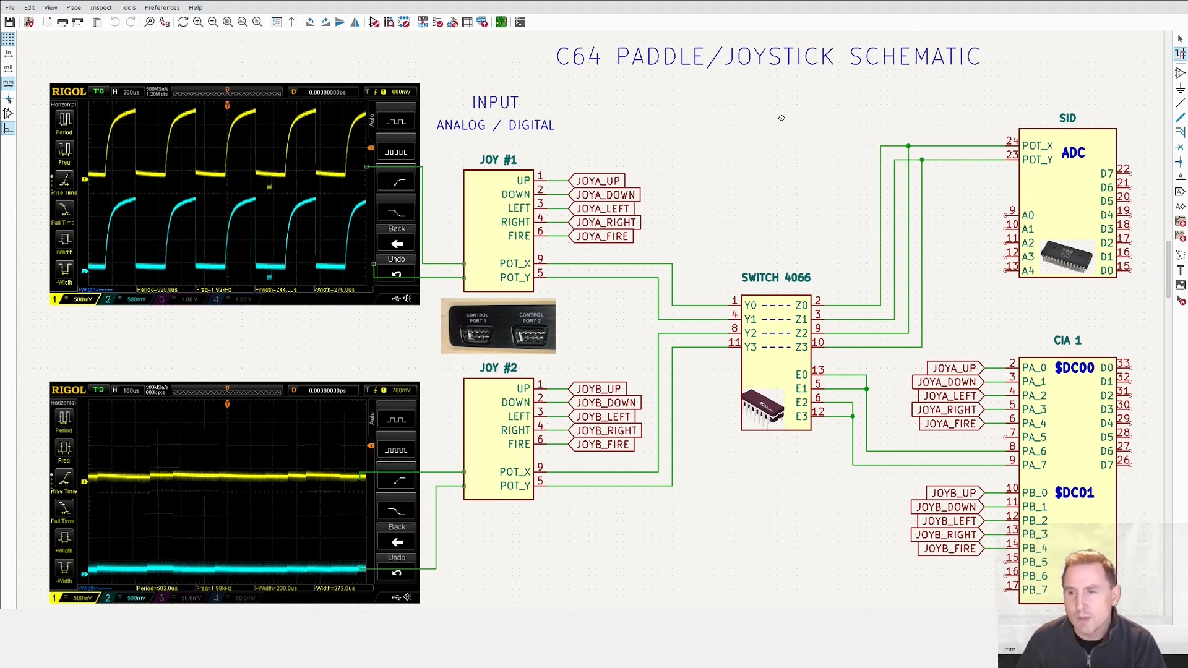Click the Find magnifier tool
Screen dimensions: 1188x668
coord(149,22)
